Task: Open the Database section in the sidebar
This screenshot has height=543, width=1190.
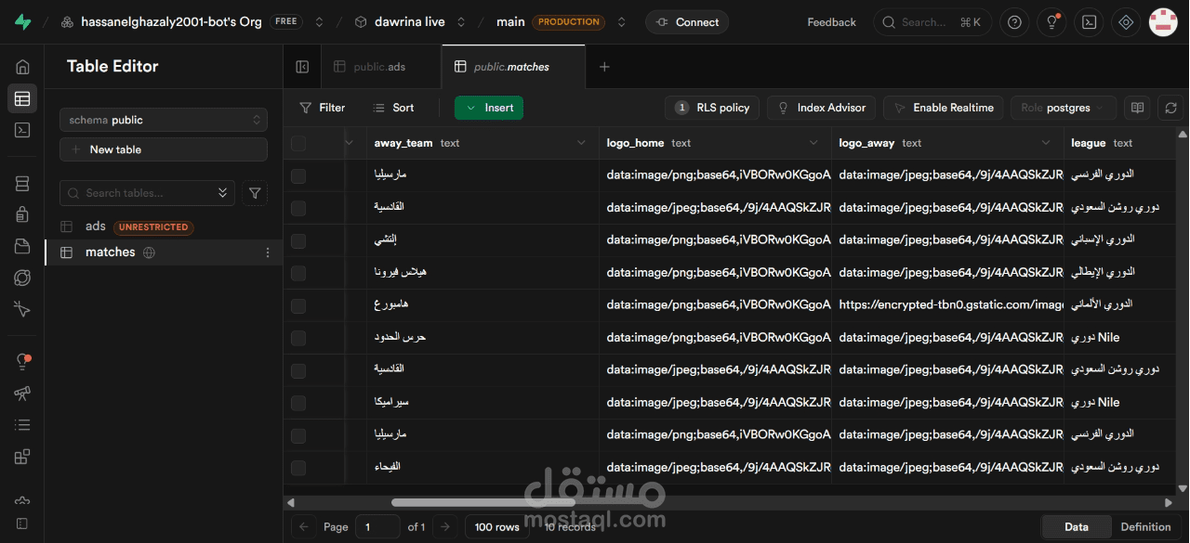Action: tap(22, 183)
